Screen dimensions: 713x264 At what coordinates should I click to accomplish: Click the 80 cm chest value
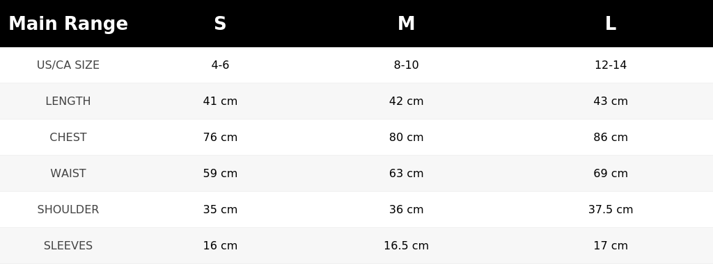click(406, 137)
